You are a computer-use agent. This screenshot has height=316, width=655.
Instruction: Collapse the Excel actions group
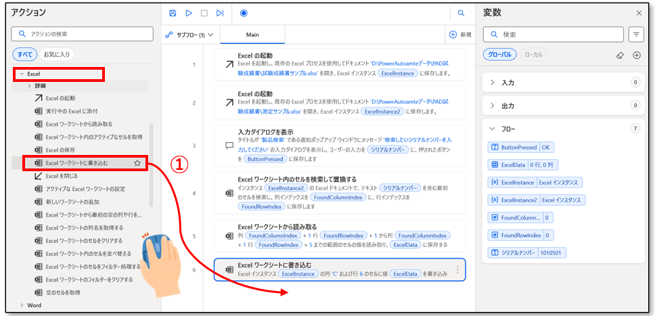(x=22, y=73)
